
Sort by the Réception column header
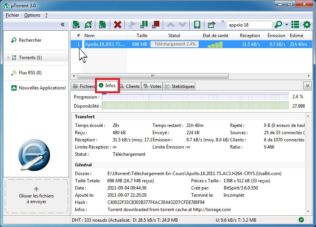[x=247, y=36]
